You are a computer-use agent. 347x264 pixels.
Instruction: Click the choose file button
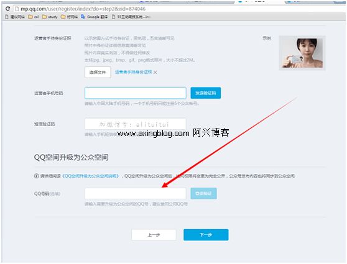coord(98,72)
